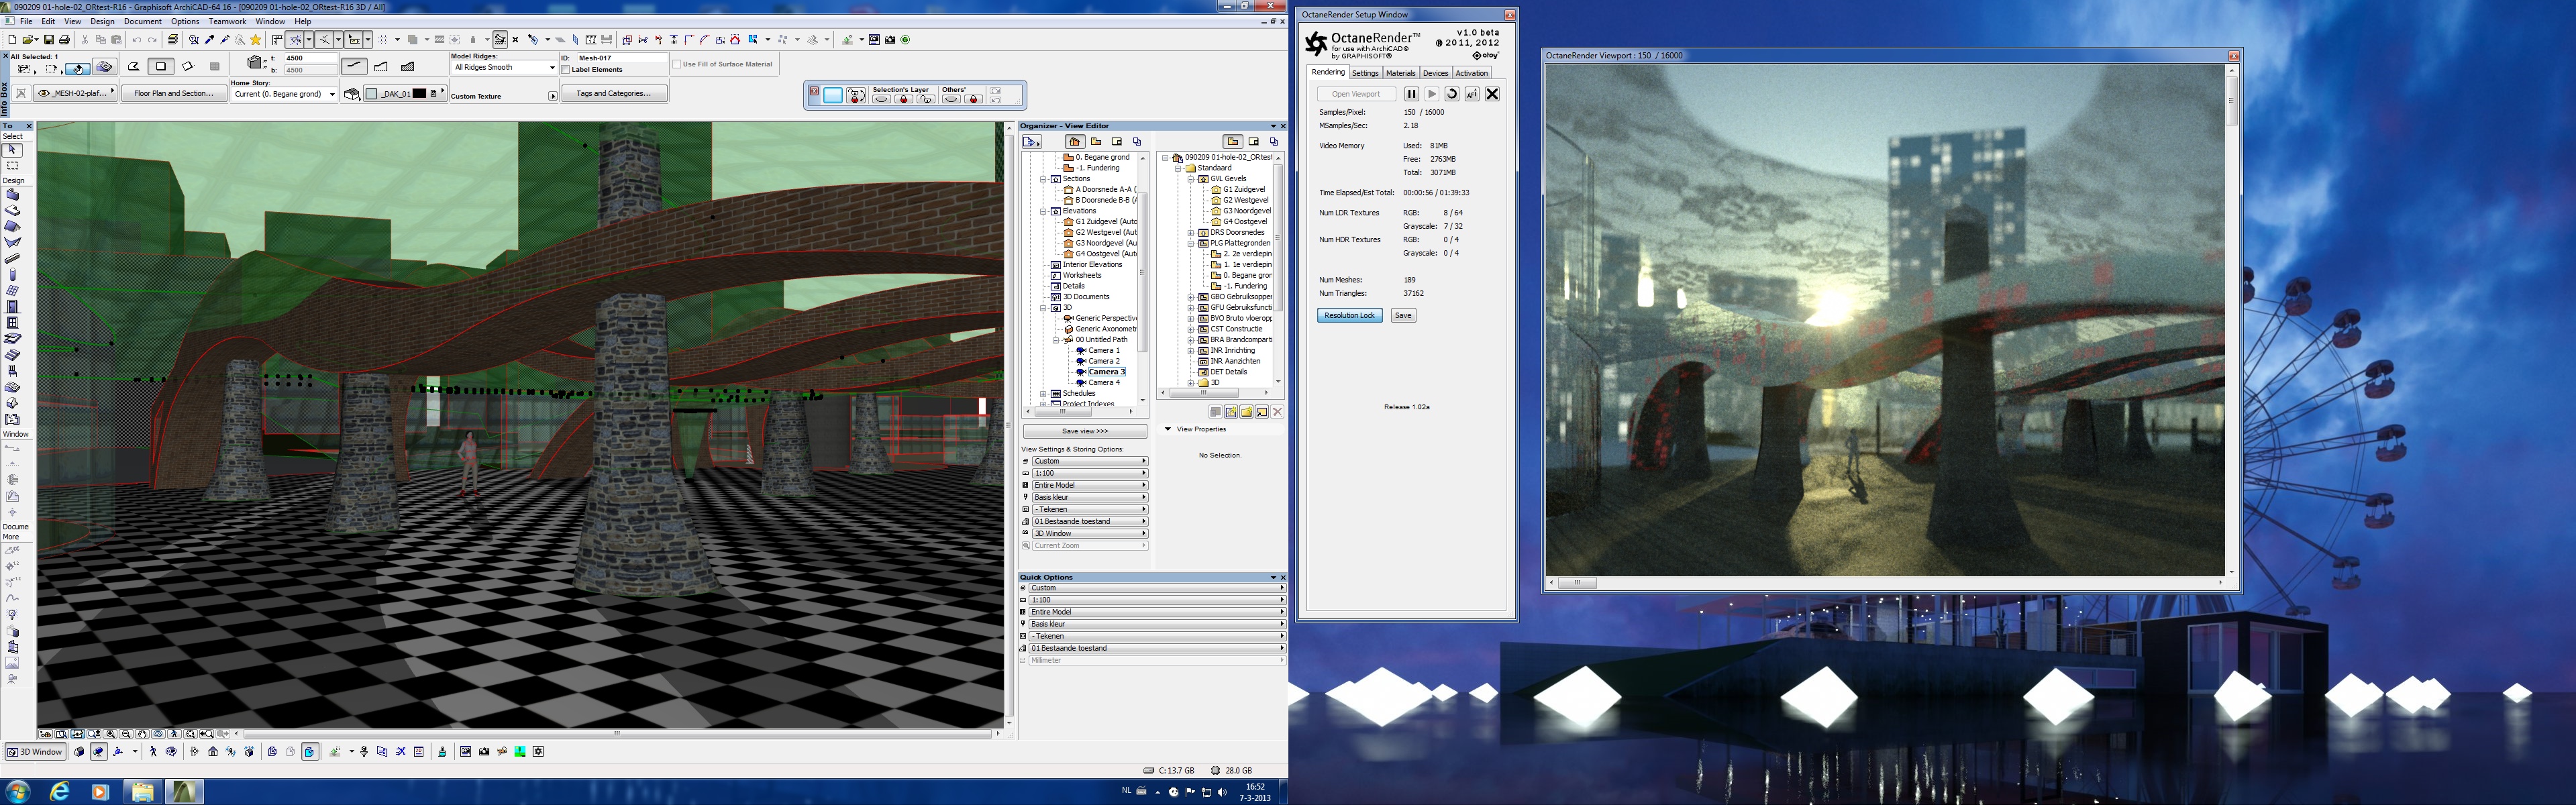
Task: Toggle _MESH-02 layer eye visibility
Action: 44,94
